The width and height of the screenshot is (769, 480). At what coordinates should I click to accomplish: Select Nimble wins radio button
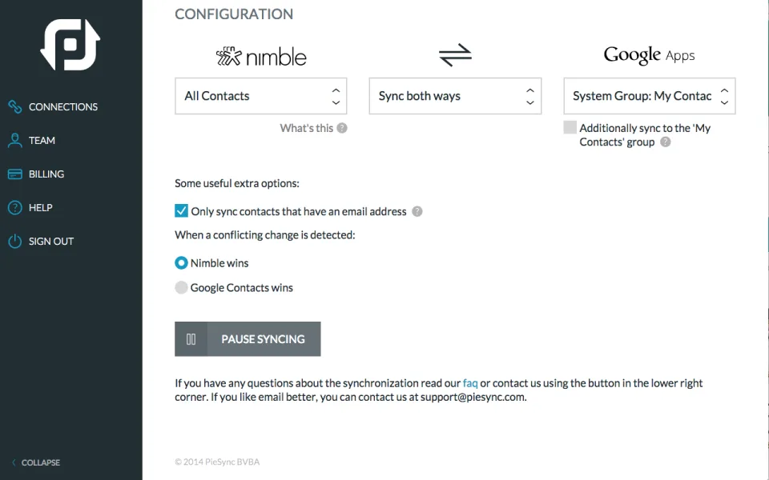(182, 263)
